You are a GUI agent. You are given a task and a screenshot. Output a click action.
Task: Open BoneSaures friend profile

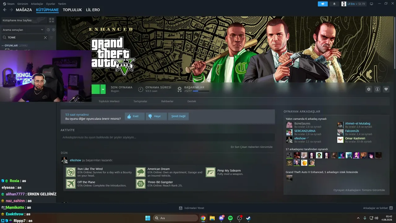[x=302, y=124]
